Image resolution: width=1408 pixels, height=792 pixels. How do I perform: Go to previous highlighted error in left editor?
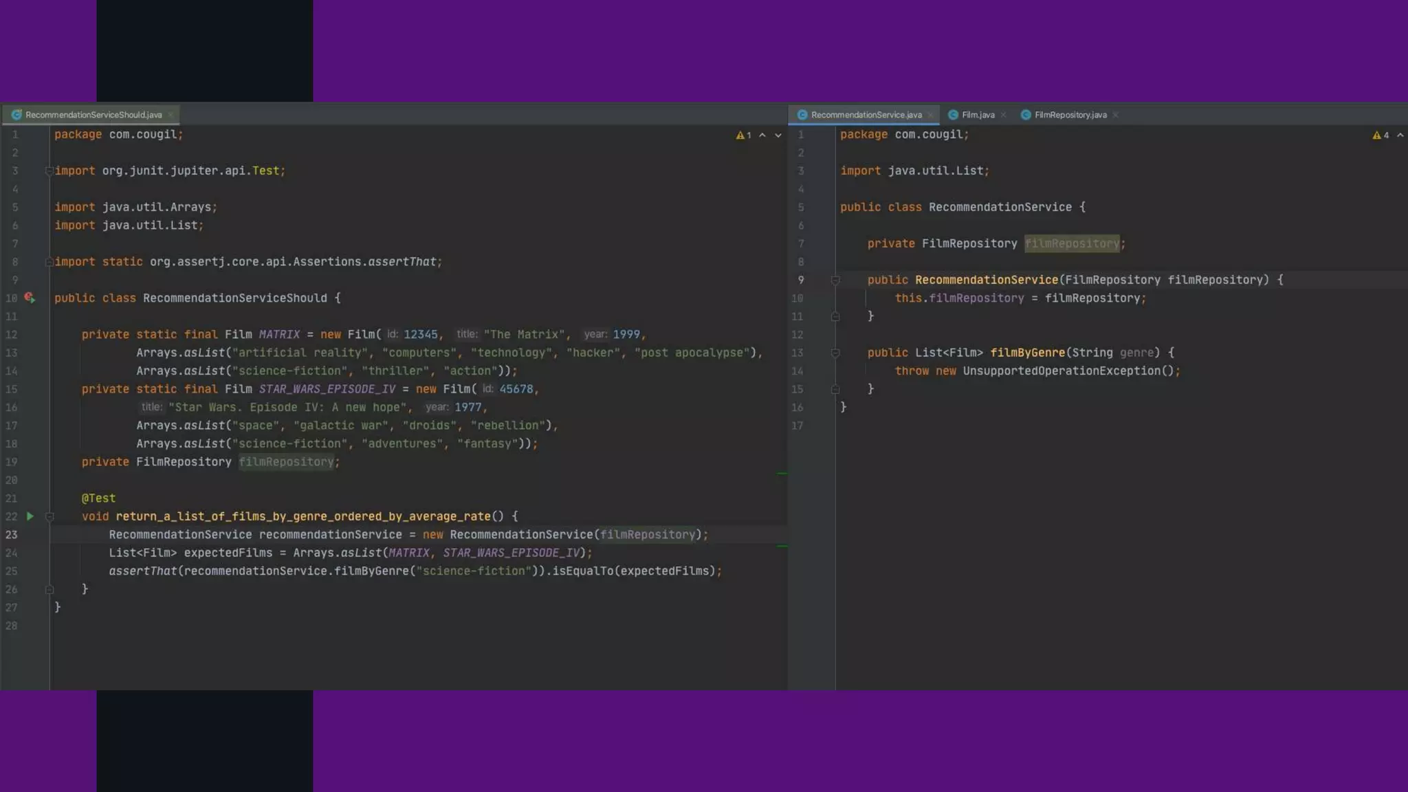[762, 135]
